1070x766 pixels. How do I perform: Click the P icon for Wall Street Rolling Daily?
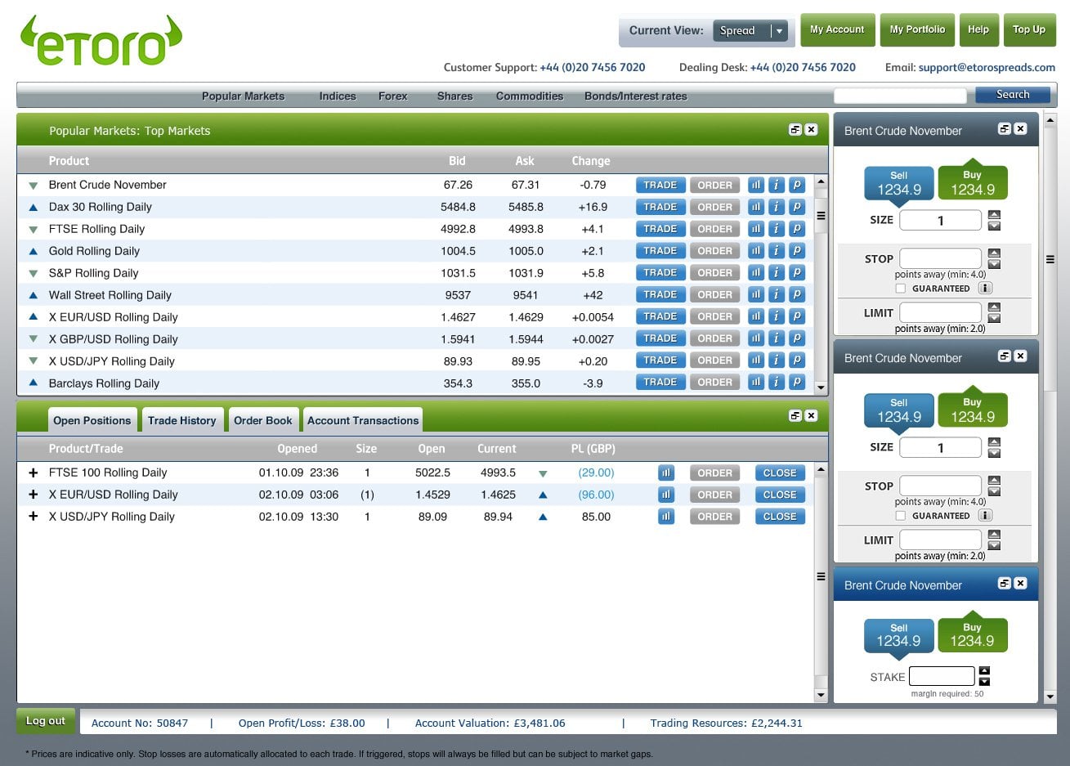(797, 295)
